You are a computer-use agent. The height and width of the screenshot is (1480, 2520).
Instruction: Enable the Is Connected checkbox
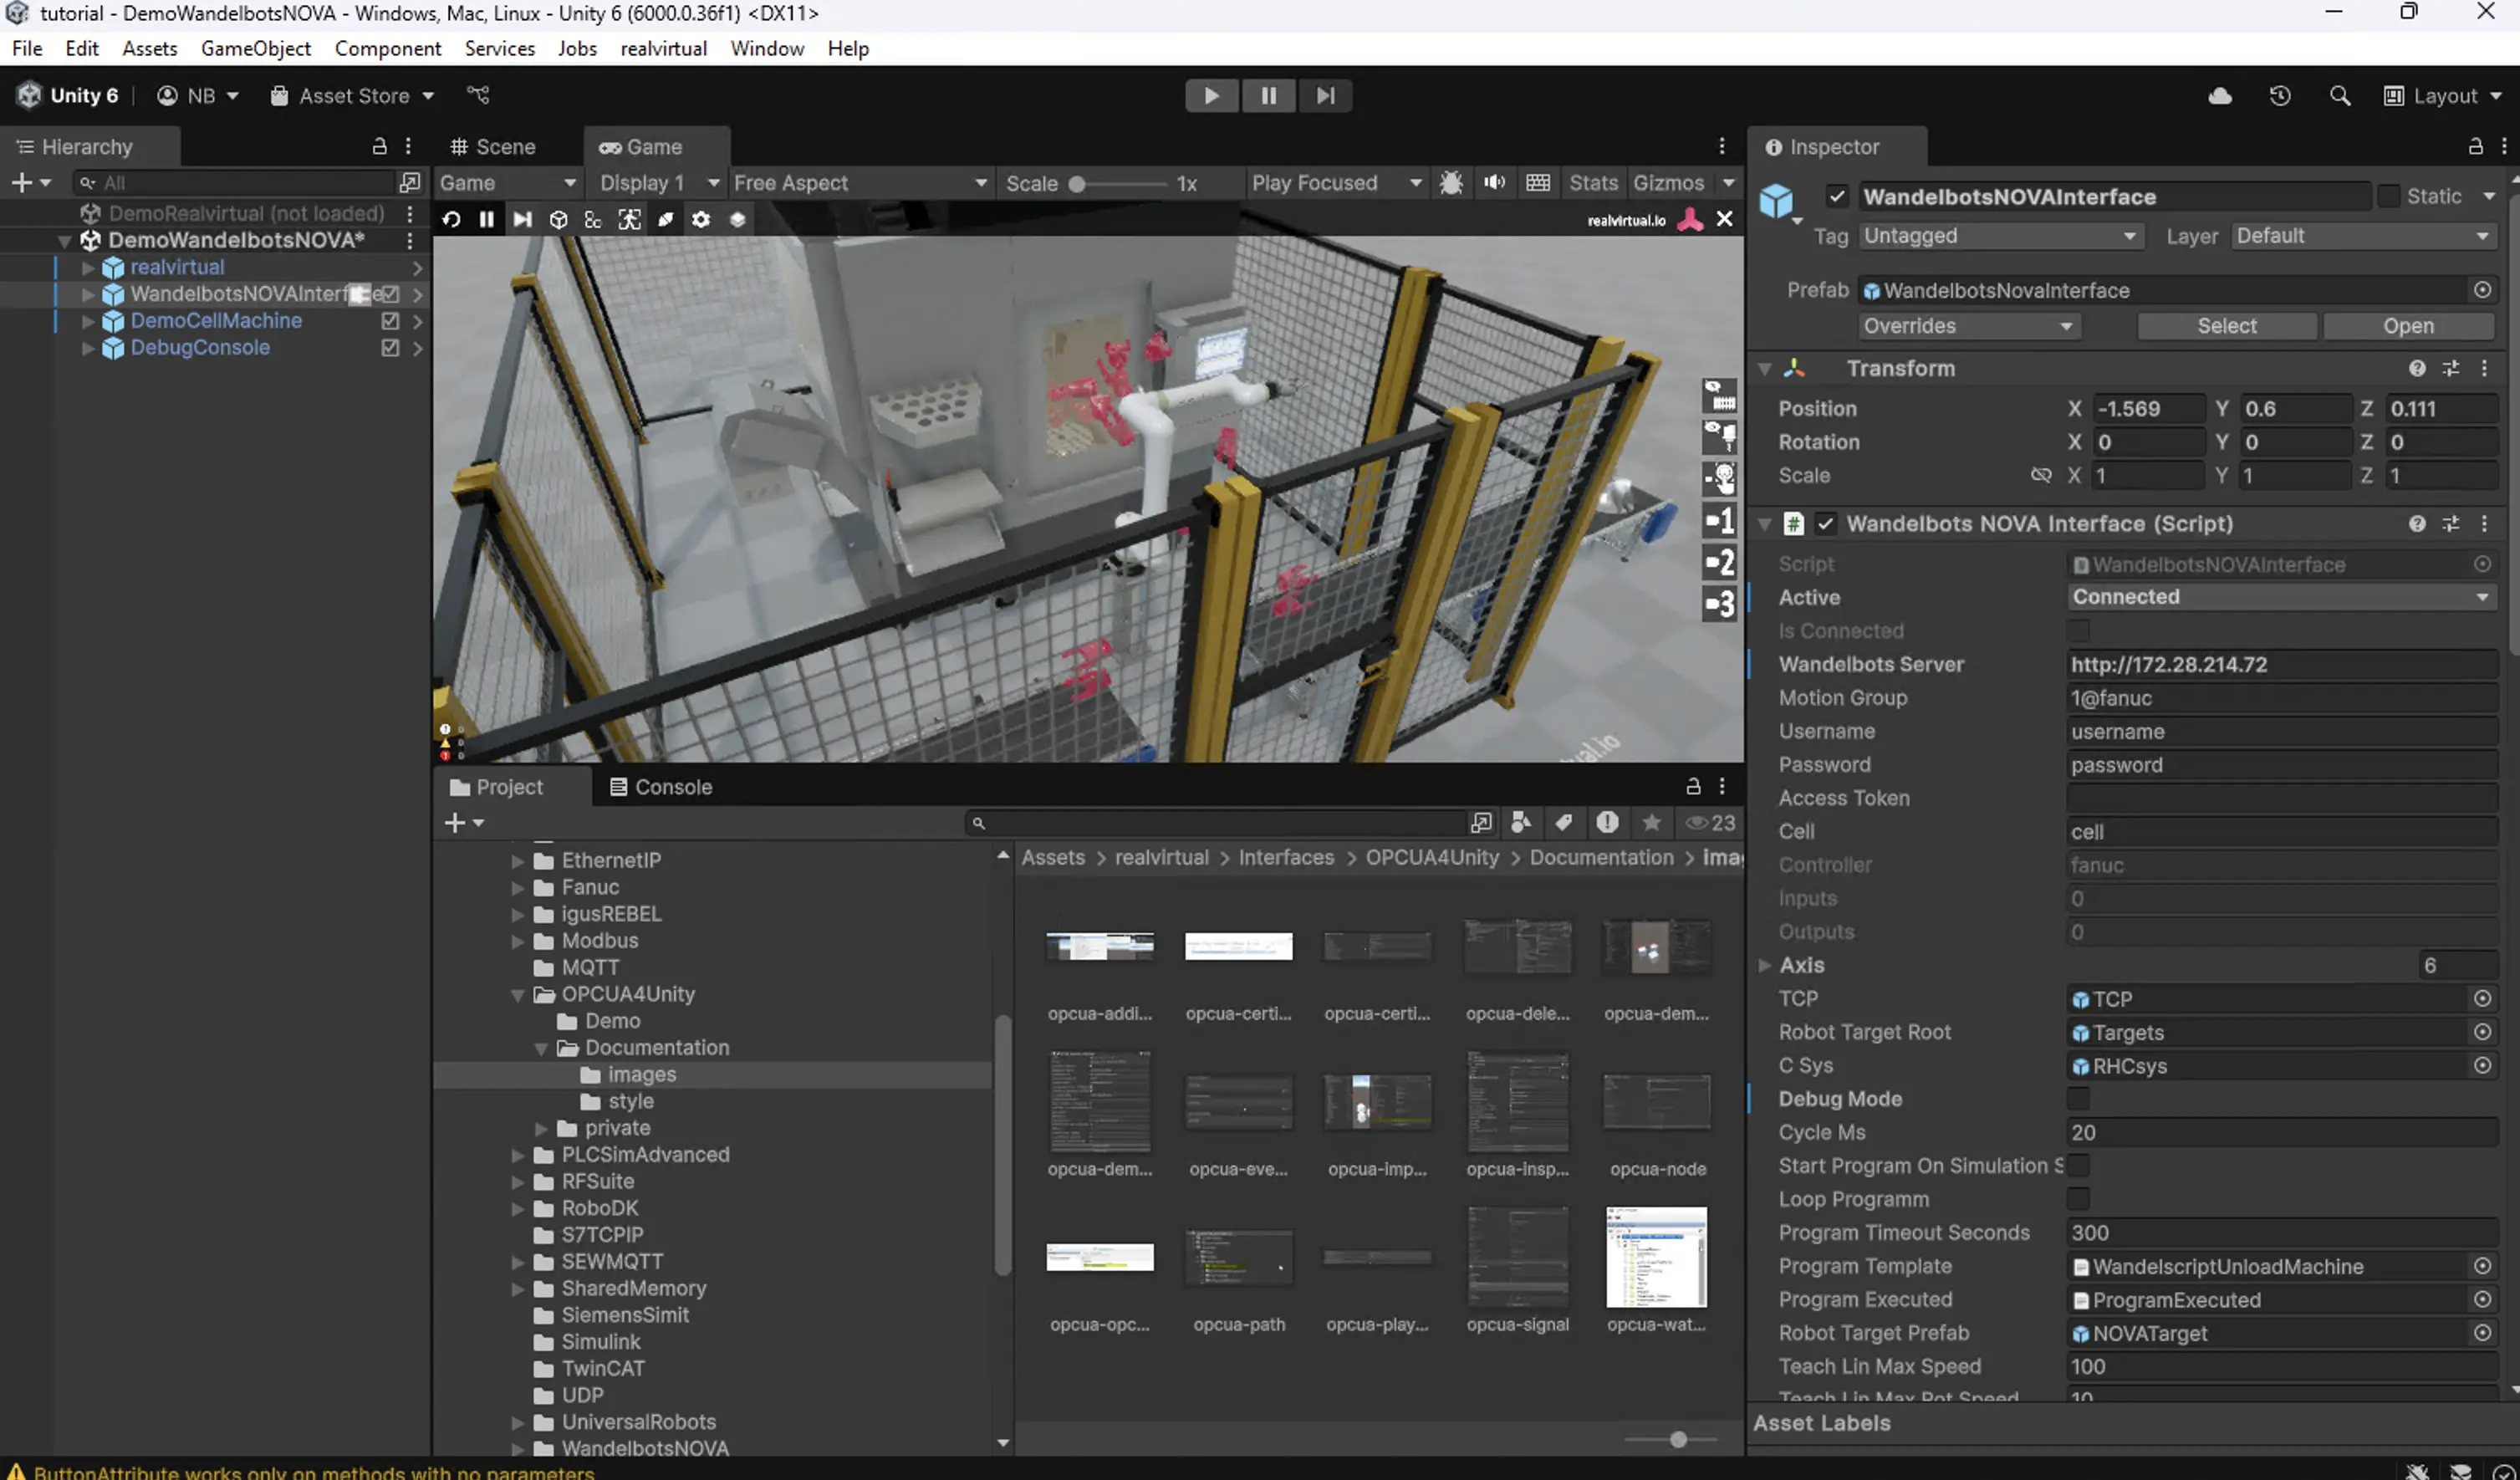click(x=2080, y=630)
